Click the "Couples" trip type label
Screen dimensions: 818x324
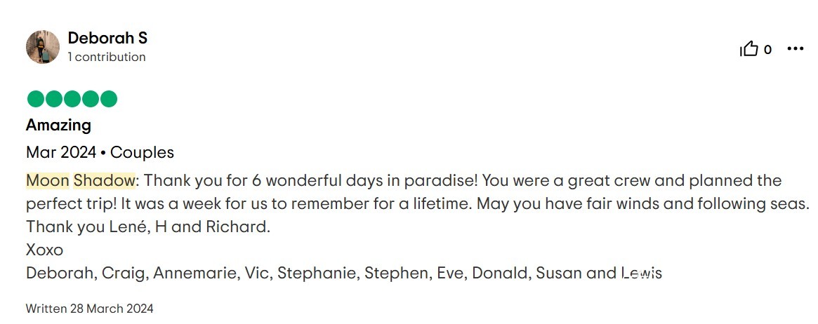click(x=142, y=152)
